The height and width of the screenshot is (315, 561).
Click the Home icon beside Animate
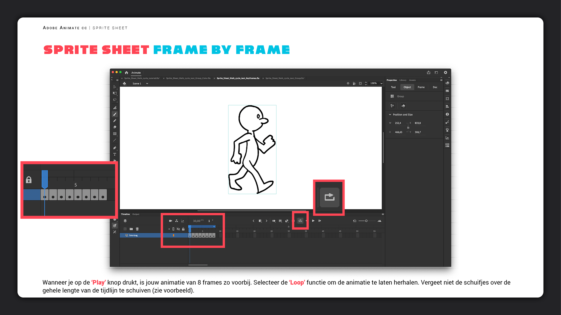click(127, 73)
